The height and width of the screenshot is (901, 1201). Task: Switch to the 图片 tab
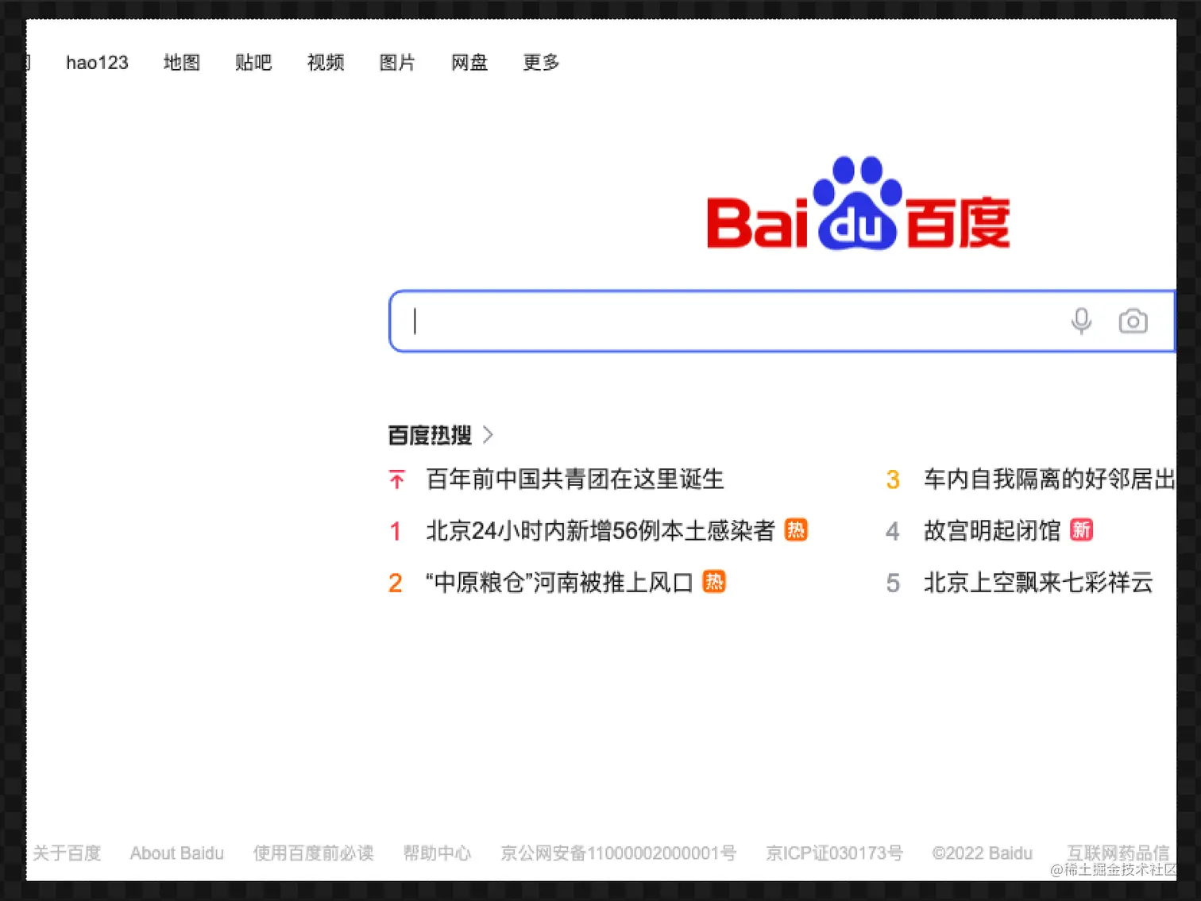[397, 63]
